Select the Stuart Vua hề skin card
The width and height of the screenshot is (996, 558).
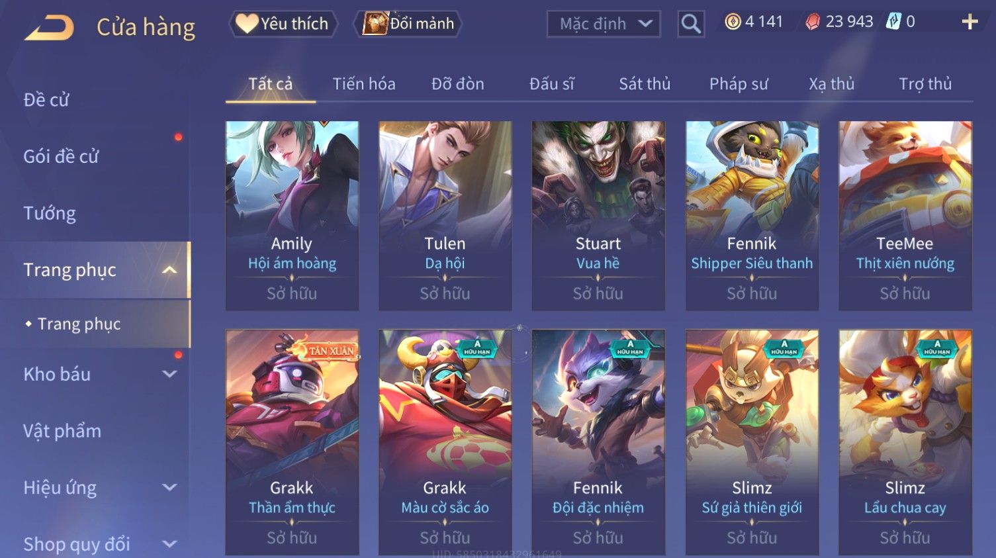tap(598, 215)
